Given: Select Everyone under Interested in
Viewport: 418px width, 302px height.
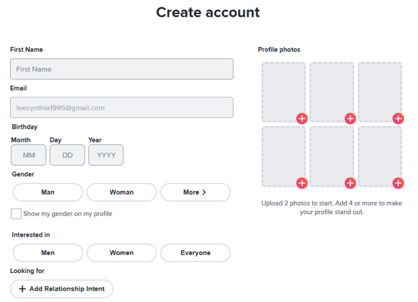Looking at the screenshot, I should (195, 253).
